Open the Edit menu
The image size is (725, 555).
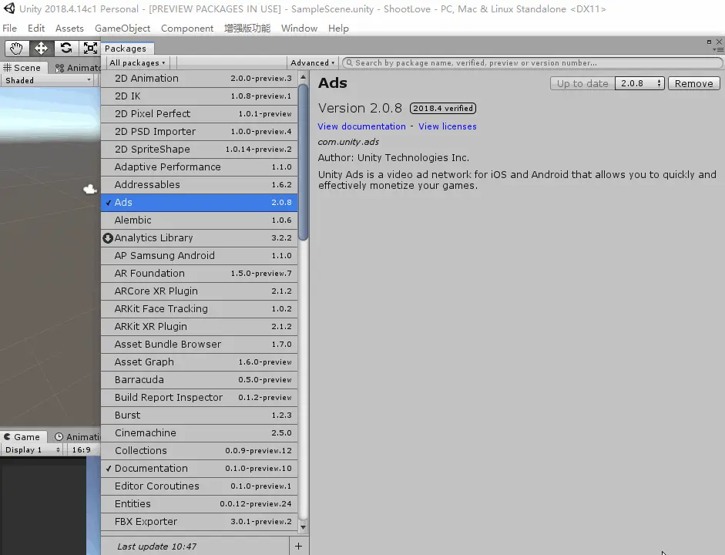(x=36, y=29)
